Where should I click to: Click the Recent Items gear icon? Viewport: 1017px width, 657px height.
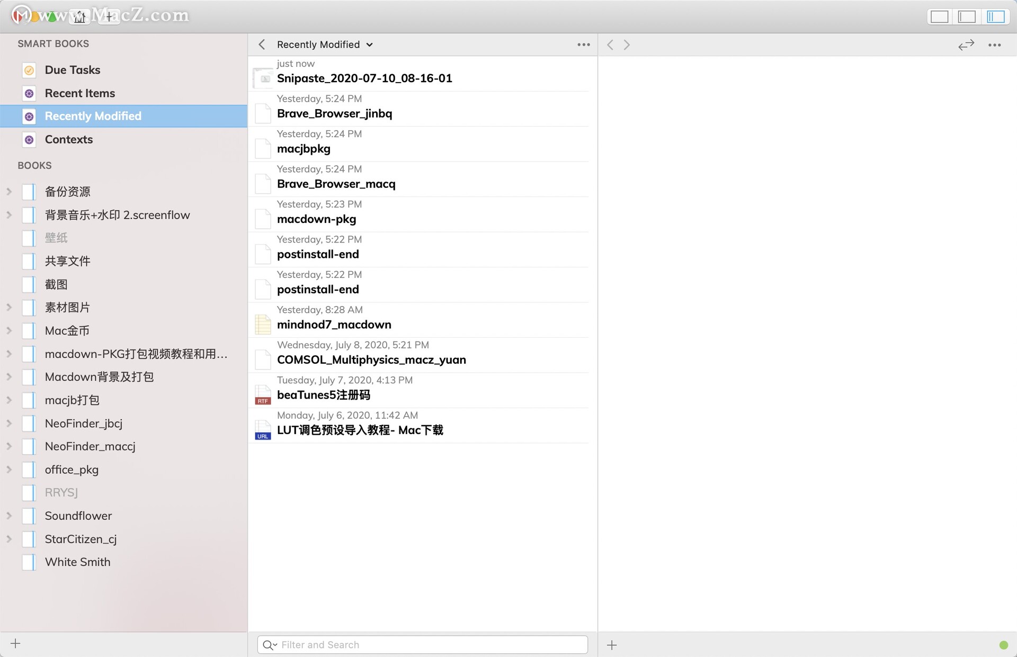pyautogui.click(x=29, y=93)
